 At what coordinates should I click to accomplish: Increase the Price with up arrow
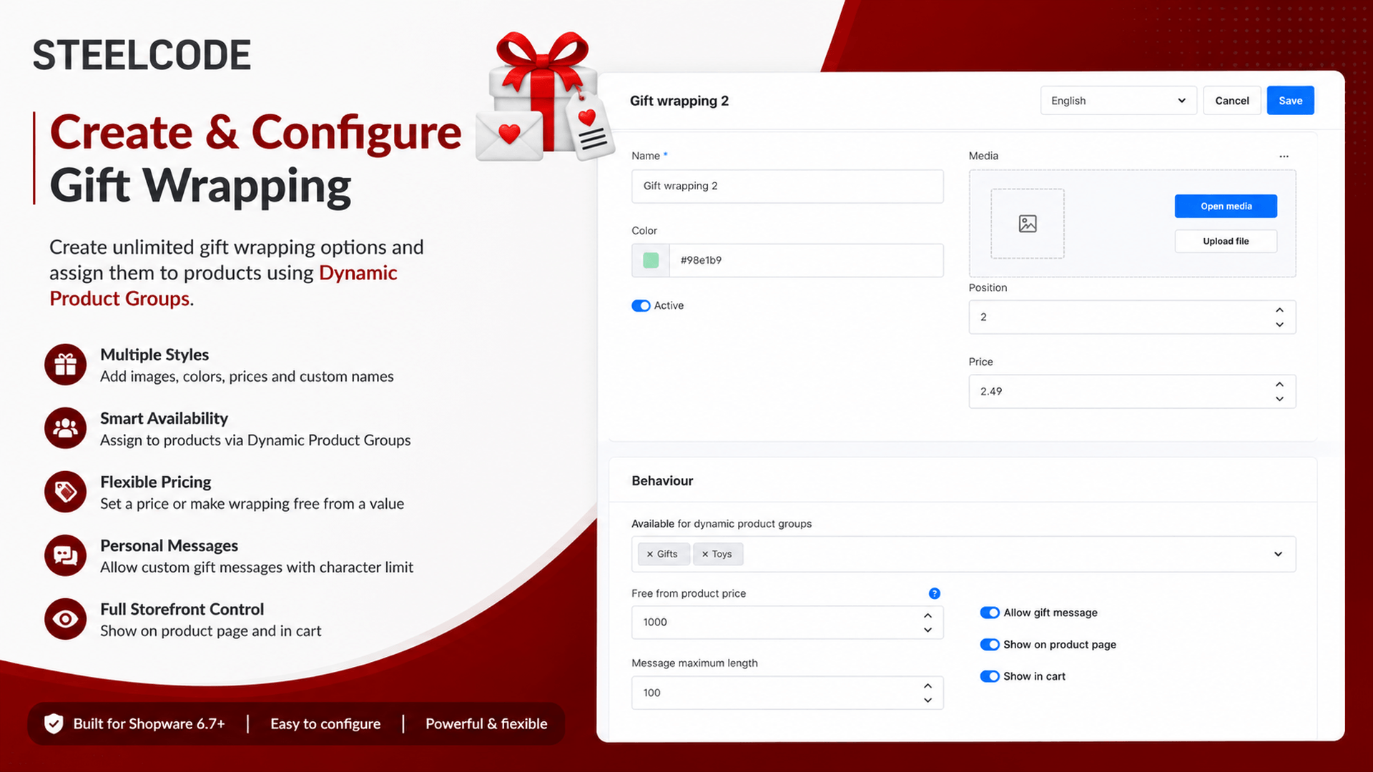[x=1279, y=385]
